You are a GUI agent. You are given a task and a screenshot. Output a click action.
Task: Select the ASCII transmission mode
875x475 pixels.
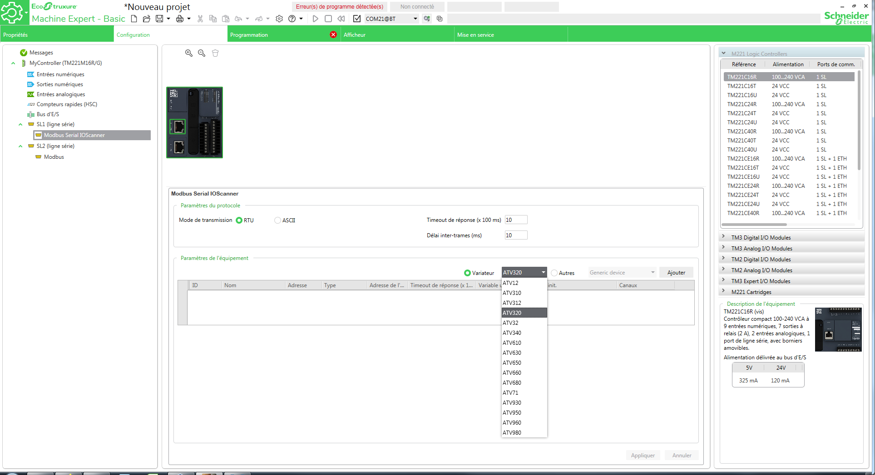pyautogui.click(x=278, y=220)
